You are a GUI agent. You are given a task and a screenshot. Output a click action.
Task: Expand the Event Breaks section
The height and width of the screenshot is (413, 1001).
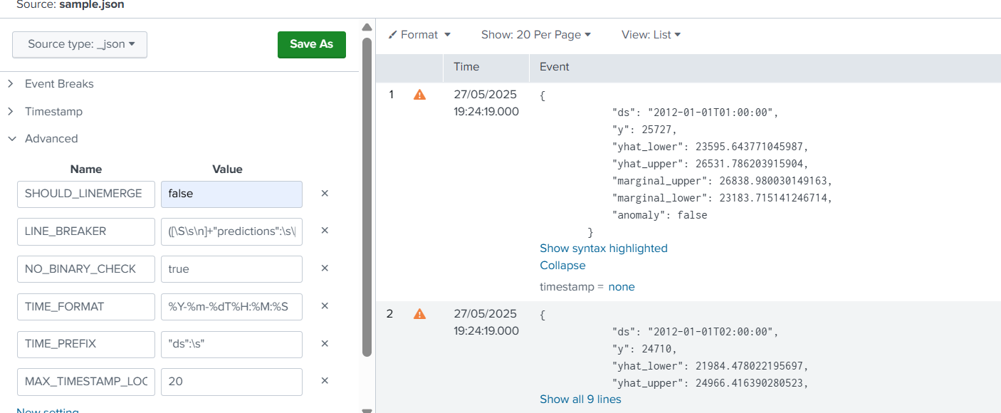click(x=60, y=83)
